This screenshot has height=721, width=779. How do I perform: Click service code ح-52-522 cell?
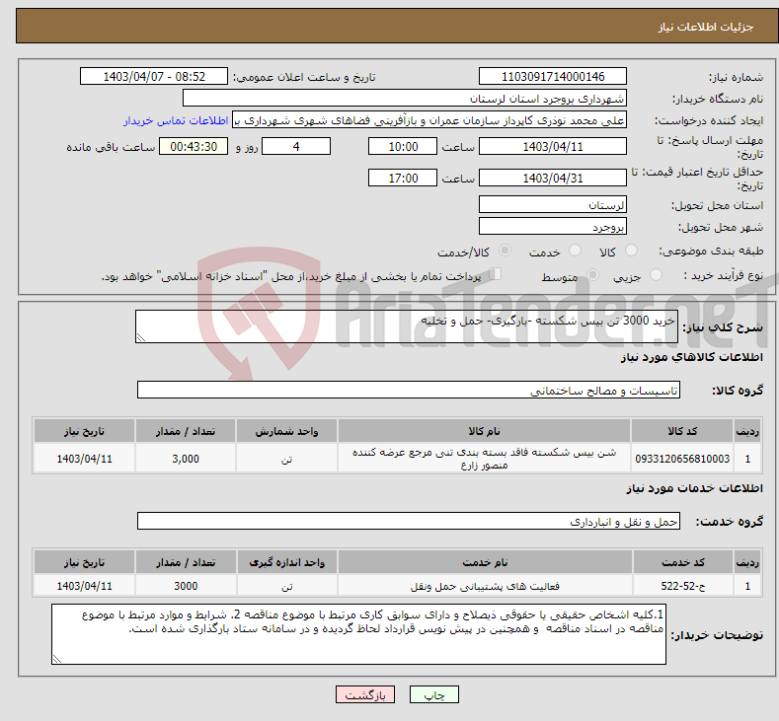(682, 586)
